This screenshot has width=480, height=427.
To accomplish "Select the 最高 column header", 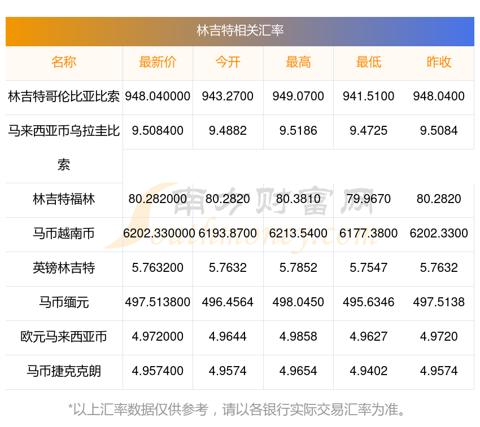I will point(298,62).
